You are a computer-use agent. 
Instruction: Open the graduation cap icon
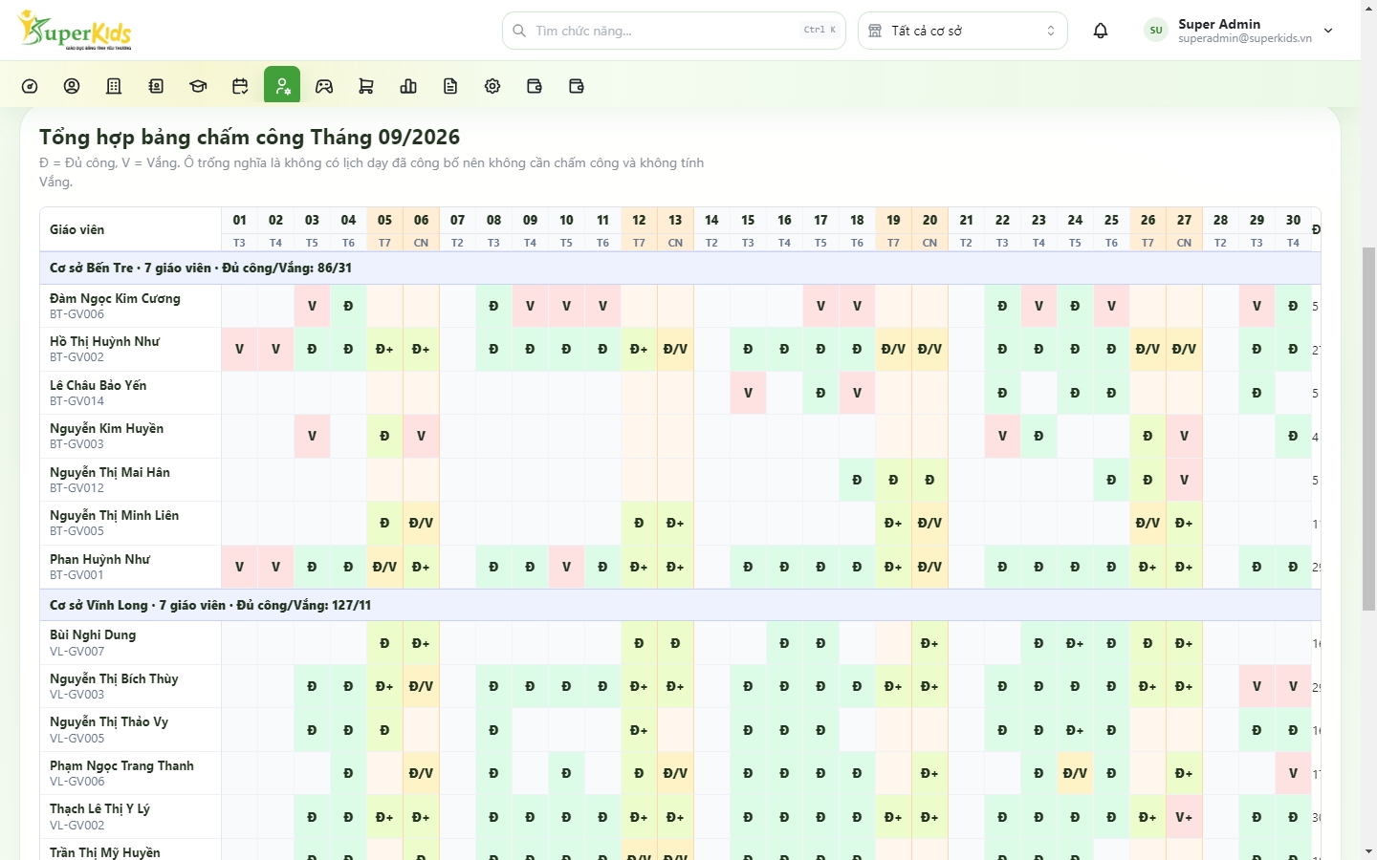(x=198, y=86)
